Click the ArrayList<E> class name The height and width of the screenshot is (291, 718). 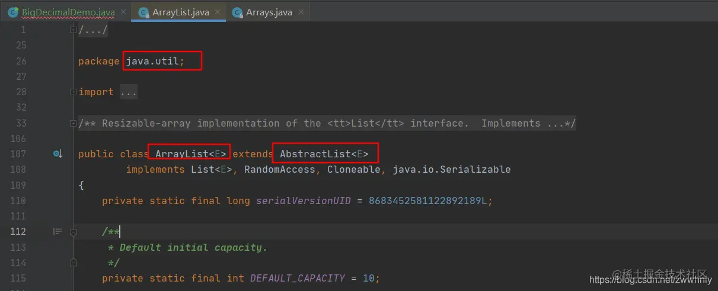(x=191, y=154)
